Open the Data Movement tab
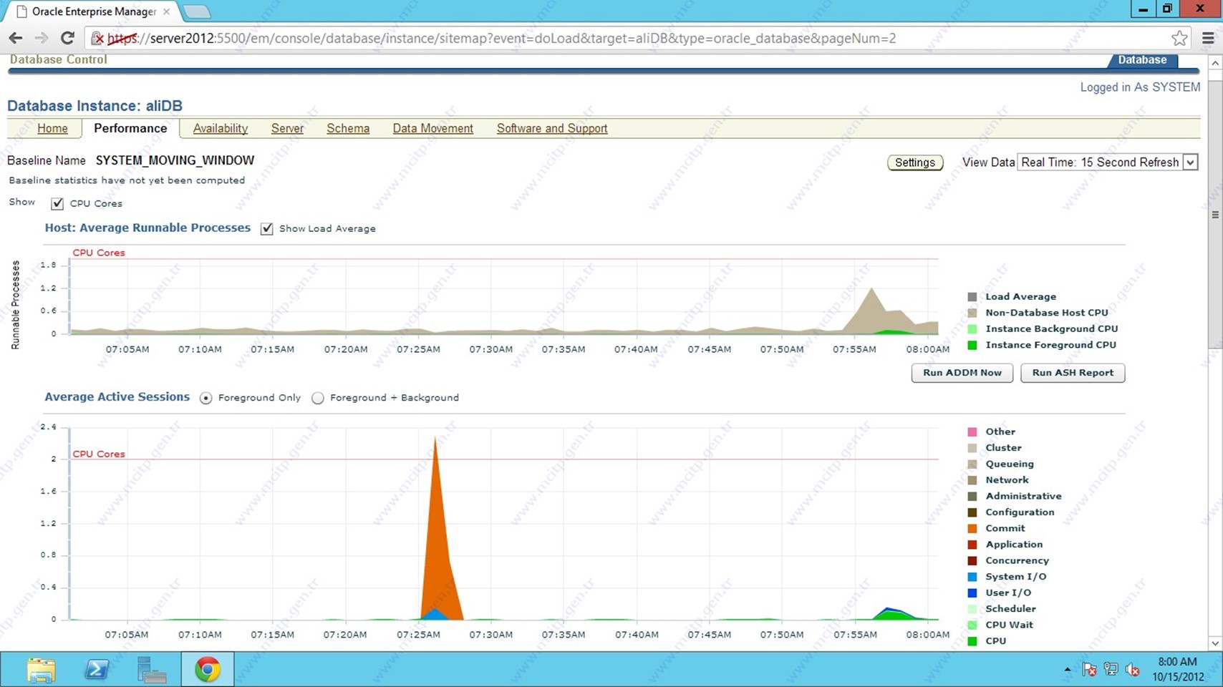 432,129
